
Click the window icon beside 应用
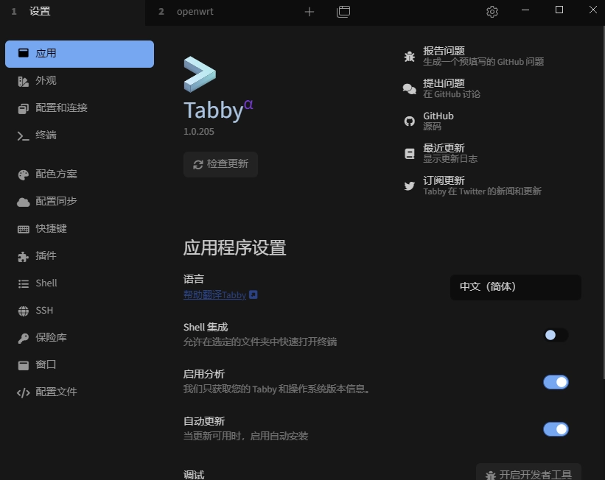pos(23,53)
